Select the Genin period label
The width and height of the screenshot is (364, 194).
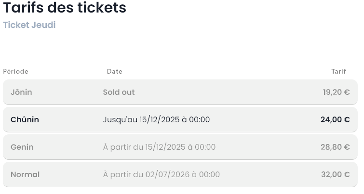(x=22, y=147)
